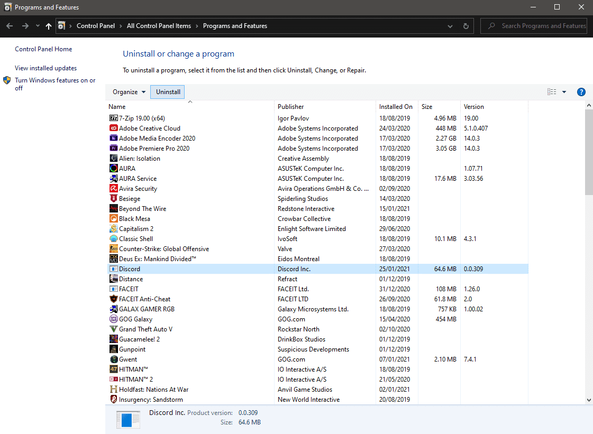Click the Avira Security icon
The image size is (593, 434).
pos(113,188)
